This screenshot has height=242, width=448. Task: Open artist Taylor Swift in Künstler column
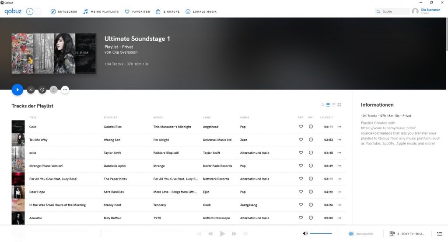pyautogui.click(x=112, y=153)
